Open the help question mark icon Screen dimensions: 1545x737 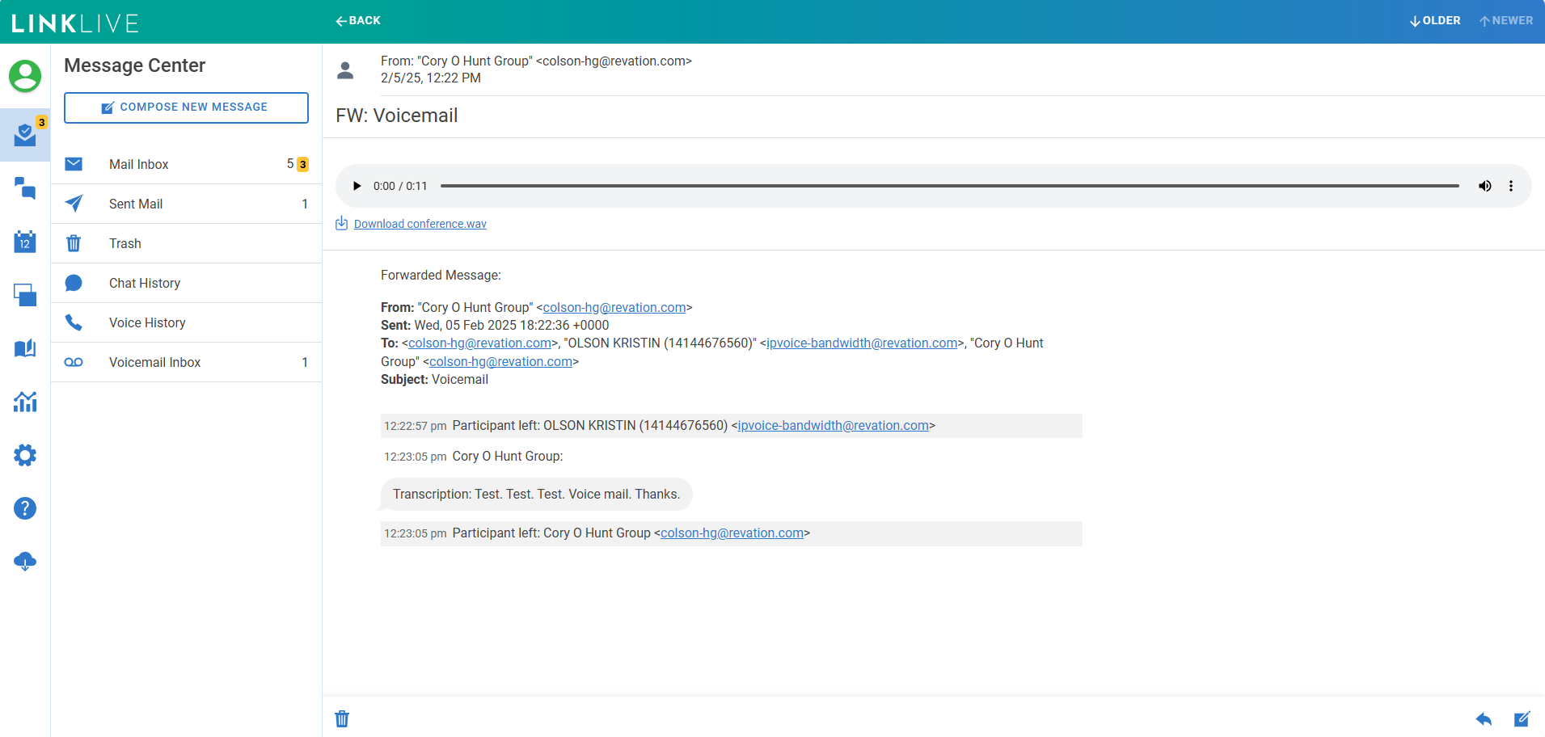(25, 508)
